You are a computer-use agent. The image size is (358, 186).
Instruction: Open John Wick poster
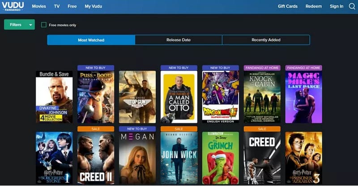179,158
